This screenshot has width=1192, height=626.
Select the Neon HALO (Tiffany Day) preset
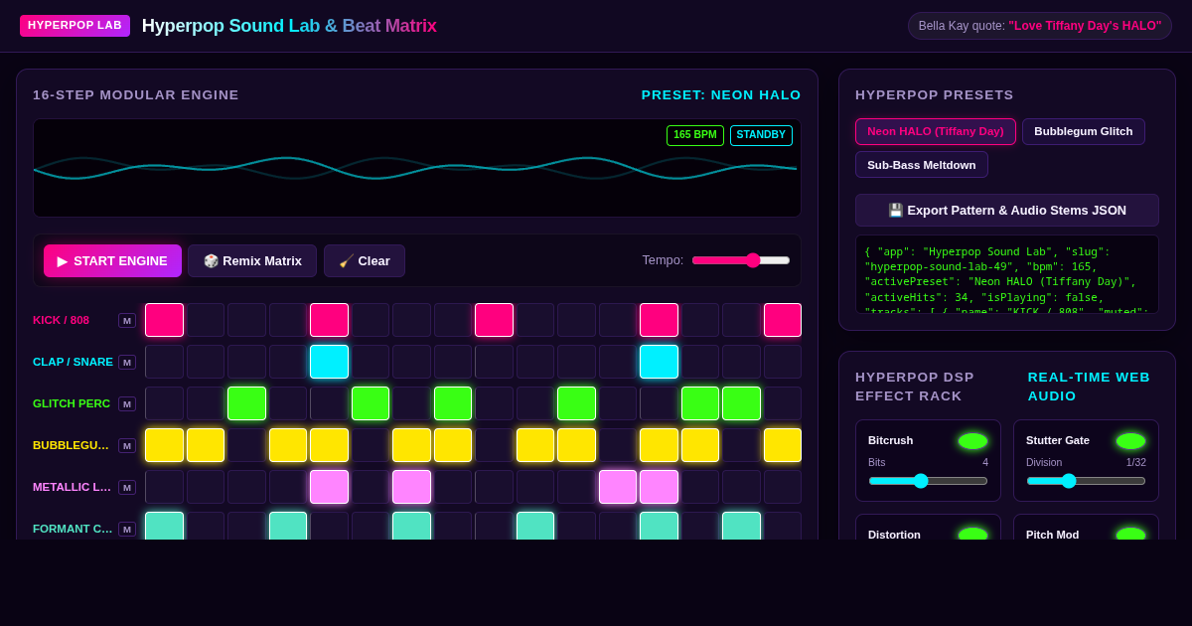coord(936,131)
